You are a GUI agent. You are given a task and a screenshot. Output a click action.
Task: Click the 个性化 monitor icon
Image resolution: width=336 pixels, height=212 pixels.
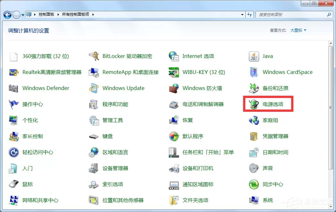[13, 120]
